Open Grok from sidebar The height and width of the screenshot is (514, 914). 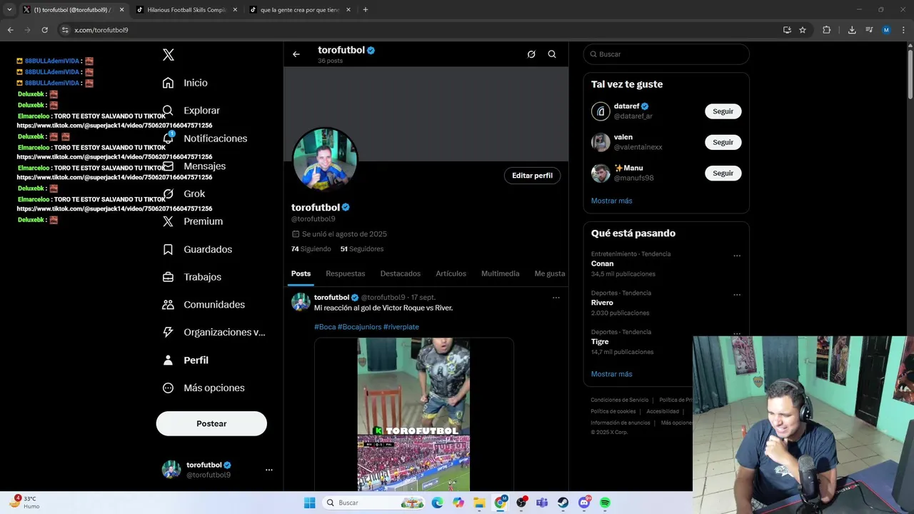click(184, 193)
